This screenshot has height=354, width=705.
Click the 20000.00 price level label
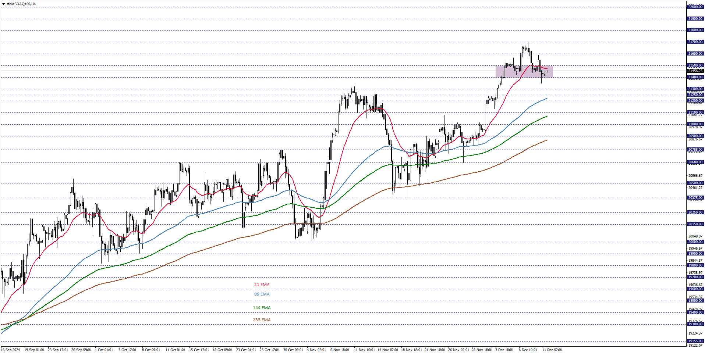click(695, 242)
